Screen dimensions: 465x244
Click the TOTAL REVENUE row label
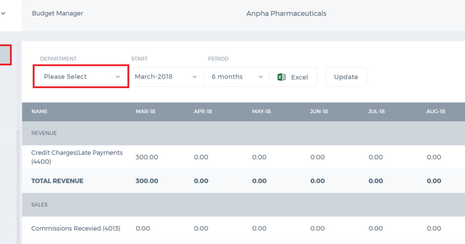[57, 181]
